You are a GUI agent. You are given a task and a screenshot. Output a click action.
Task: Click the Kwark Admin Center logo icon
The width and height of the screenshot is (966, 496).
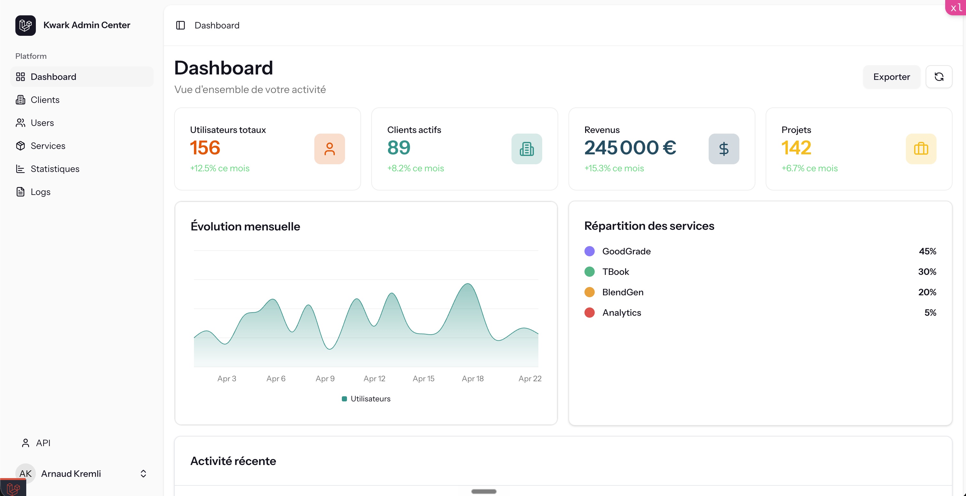tap(26, 25)
